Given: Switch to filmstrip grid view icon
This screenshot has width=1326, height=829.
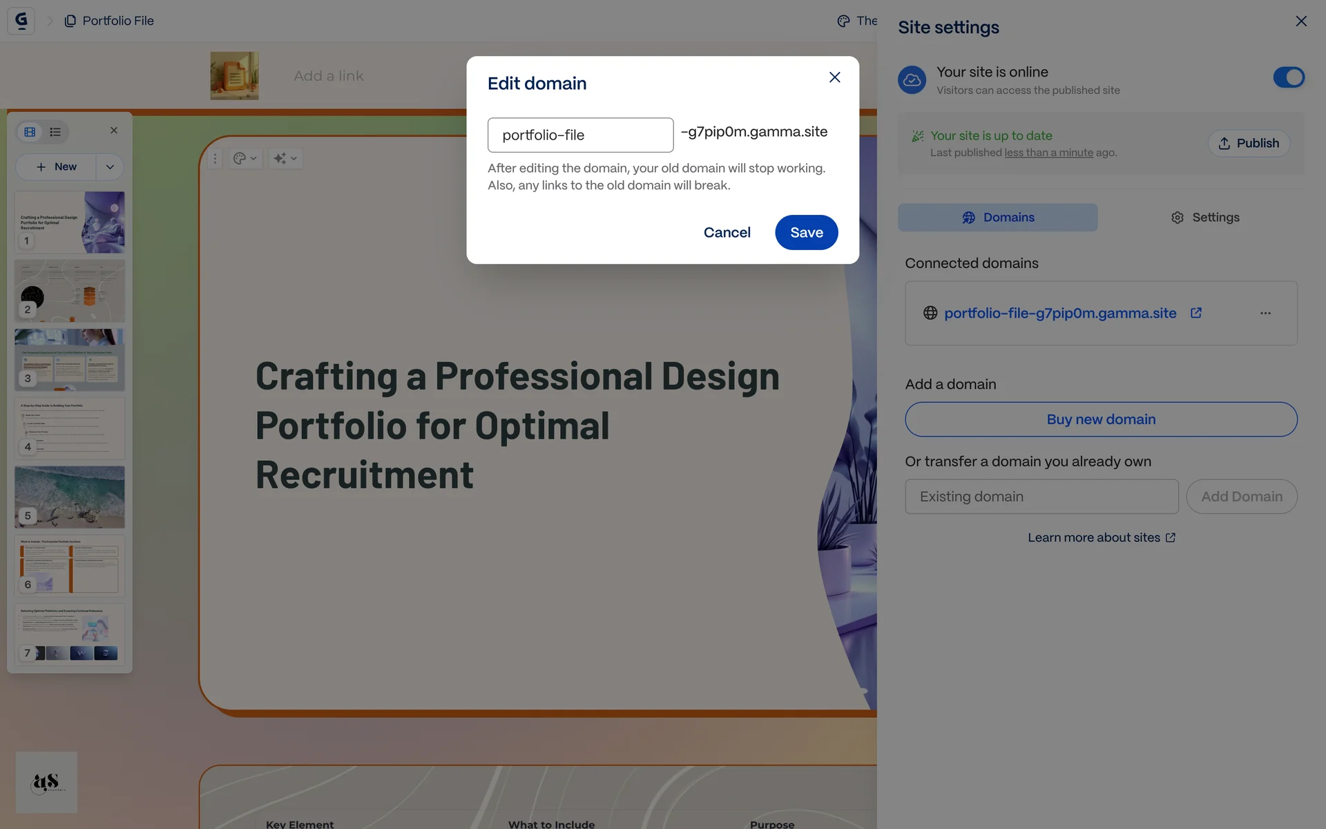Looking at the screenshot, I should click(30, 132).
